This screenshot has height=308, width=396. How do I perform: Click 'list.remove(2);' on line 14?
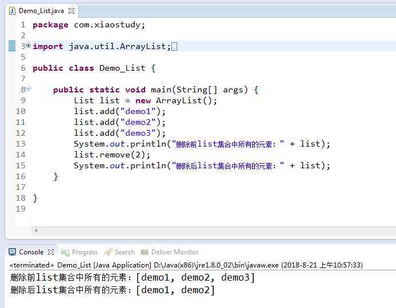coord(112,155)
